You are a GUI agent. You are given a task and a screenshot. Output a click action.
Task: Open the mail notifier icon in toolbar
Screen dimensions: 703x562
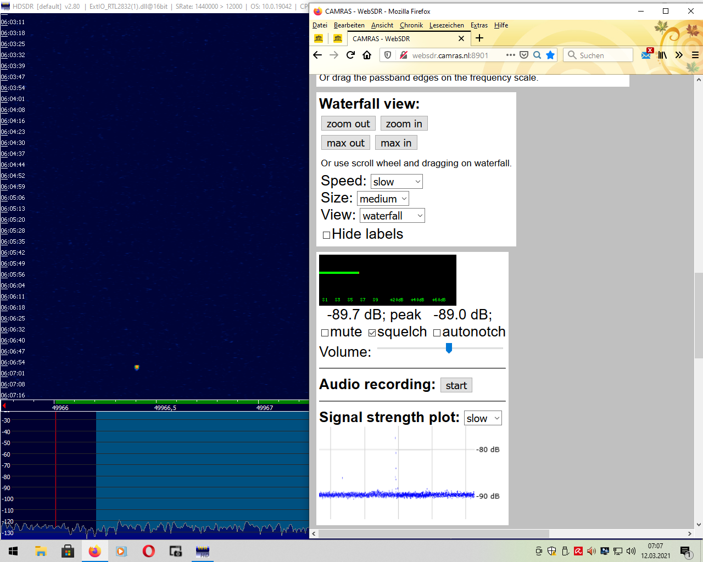(646, 54)
